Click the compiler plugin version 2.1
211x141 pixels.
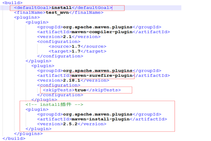[x=67, y=37]
